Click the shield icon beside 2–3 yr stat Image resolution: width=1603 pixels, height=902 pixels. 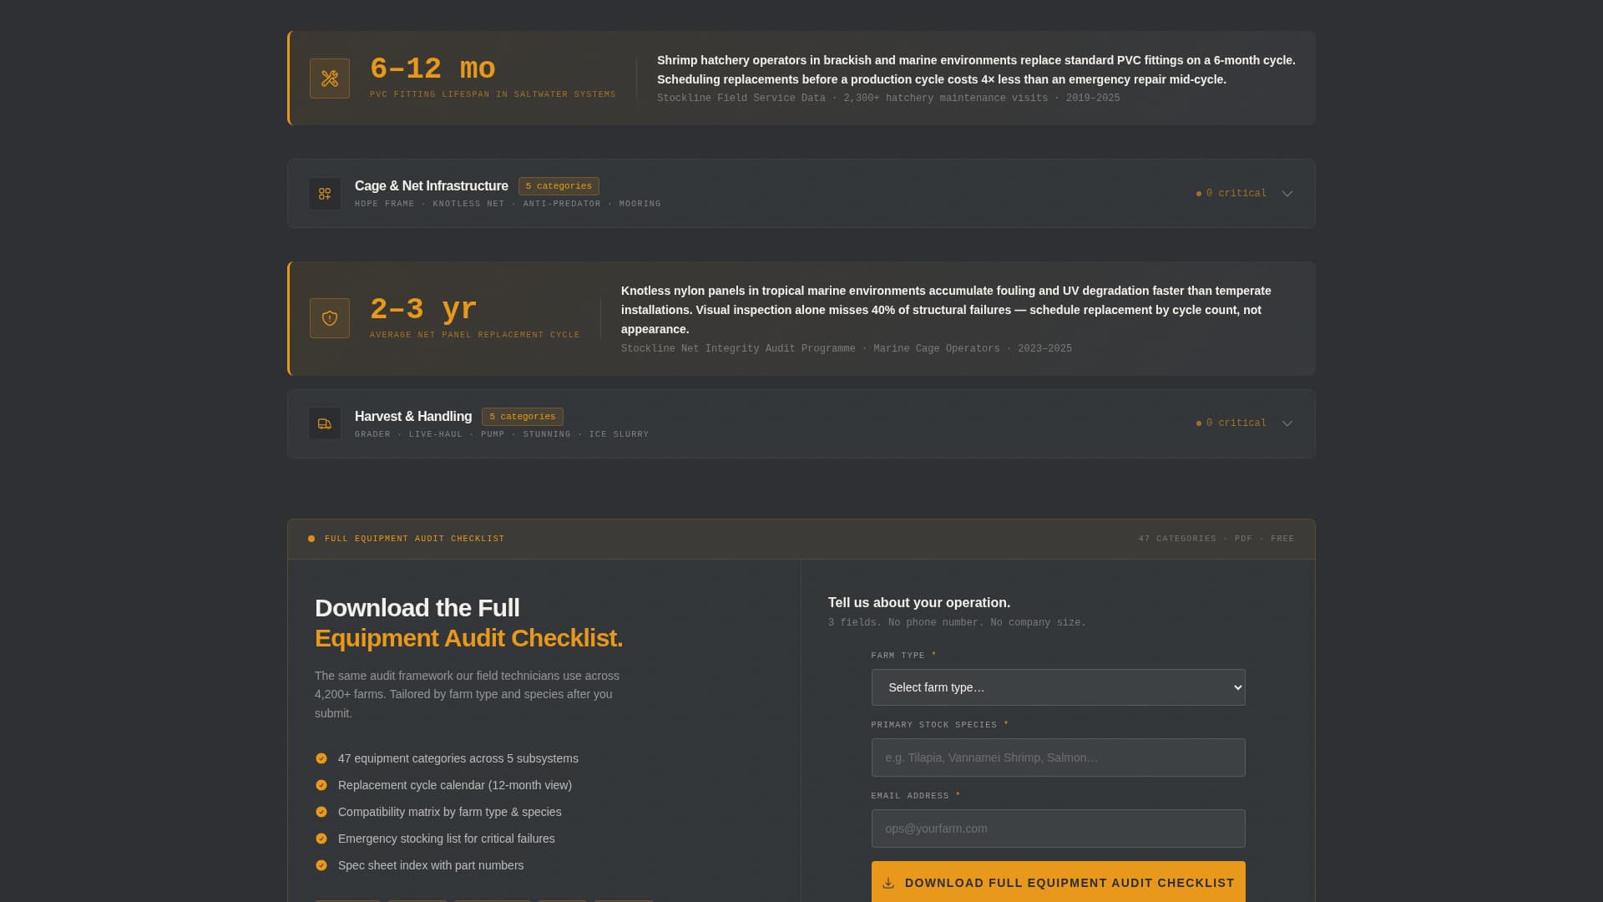(329, 317)
